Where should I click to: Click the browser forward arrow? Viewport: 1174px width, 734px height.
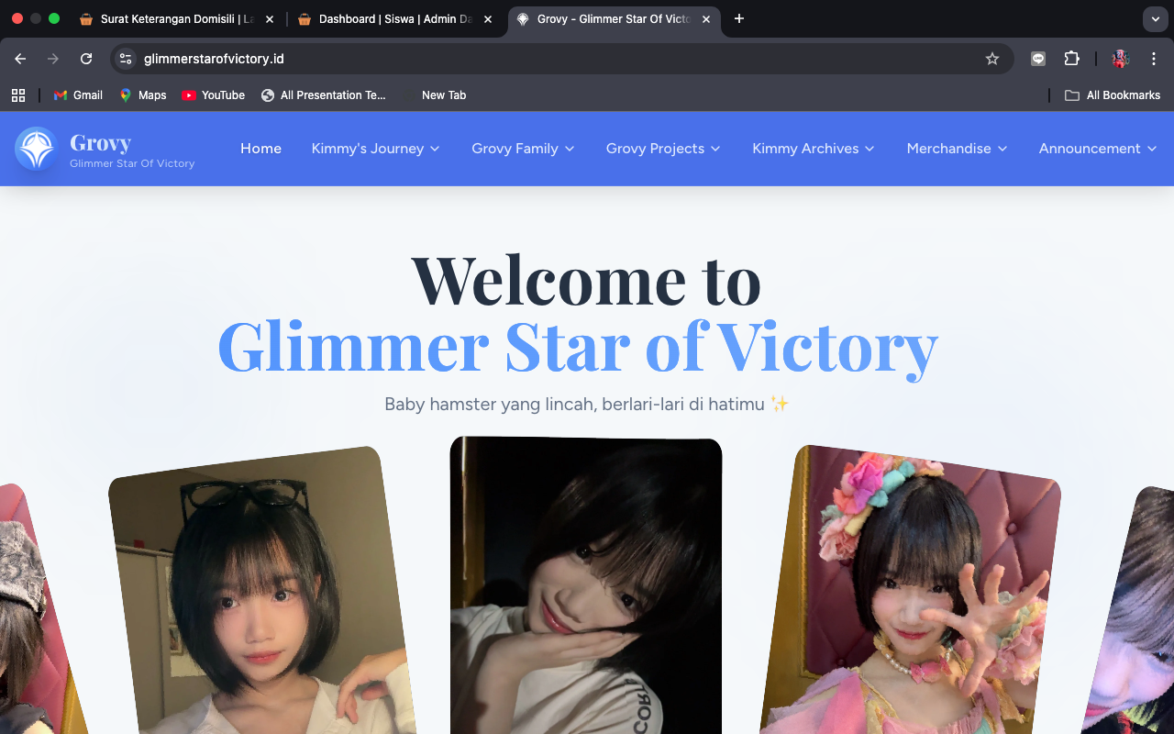(53, 59)
